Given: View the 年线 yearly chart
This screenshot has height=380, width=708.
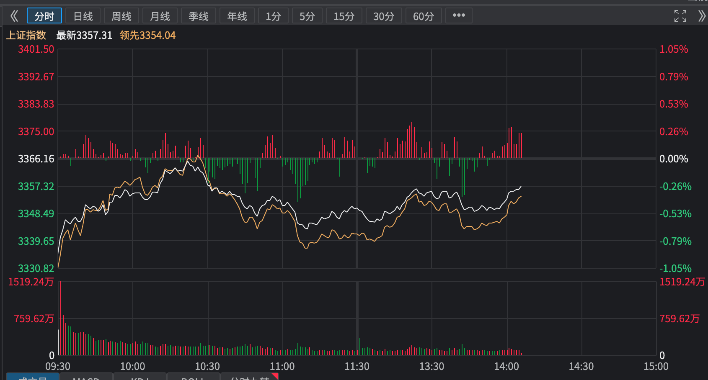Looking at the screenshot, I should 237,16.
